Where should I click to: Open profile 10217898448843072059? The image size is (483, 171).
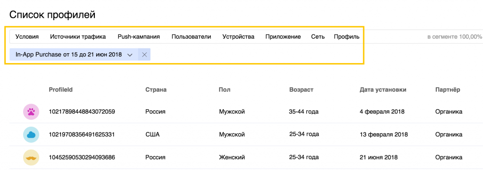click(82, 112)
